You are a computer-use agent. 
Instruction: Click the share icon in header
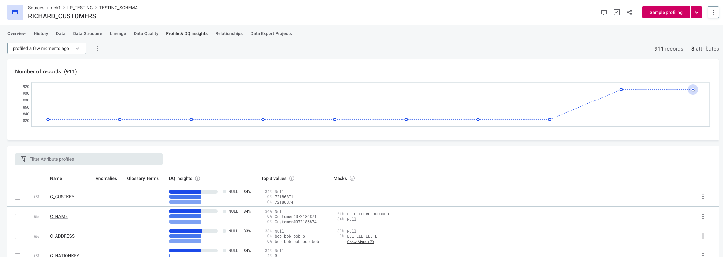629,13
